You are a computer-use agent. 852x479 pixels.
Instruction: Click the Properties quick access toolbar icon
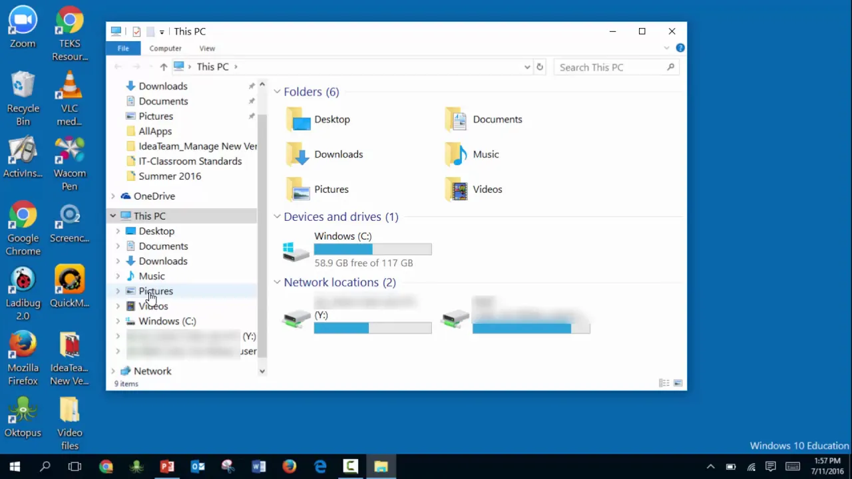click(136, 31)
